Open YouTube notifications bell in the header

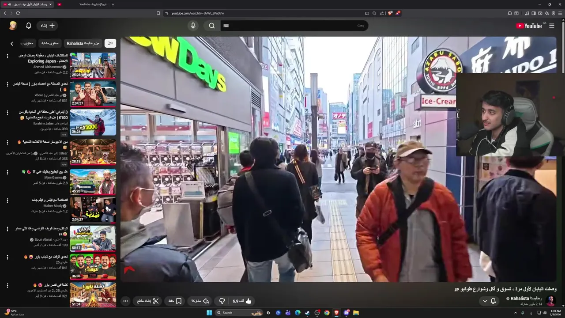point(29,26)
